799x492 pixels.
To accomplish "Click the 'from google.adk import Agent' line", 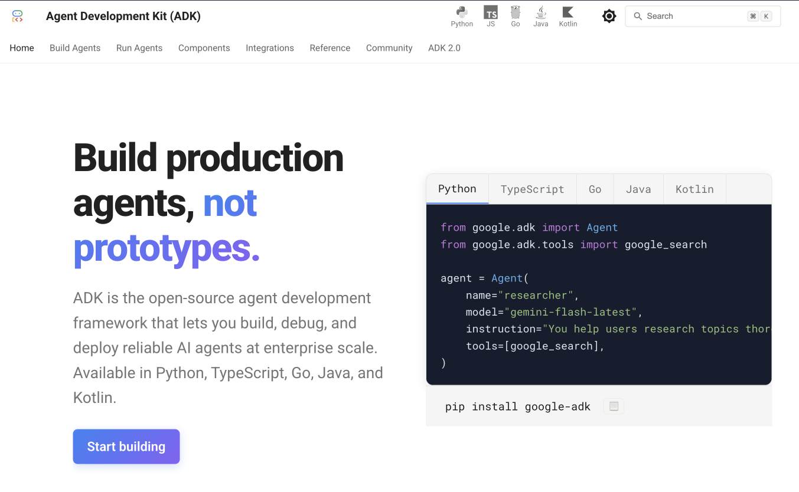I will click(x=529, y=228).
